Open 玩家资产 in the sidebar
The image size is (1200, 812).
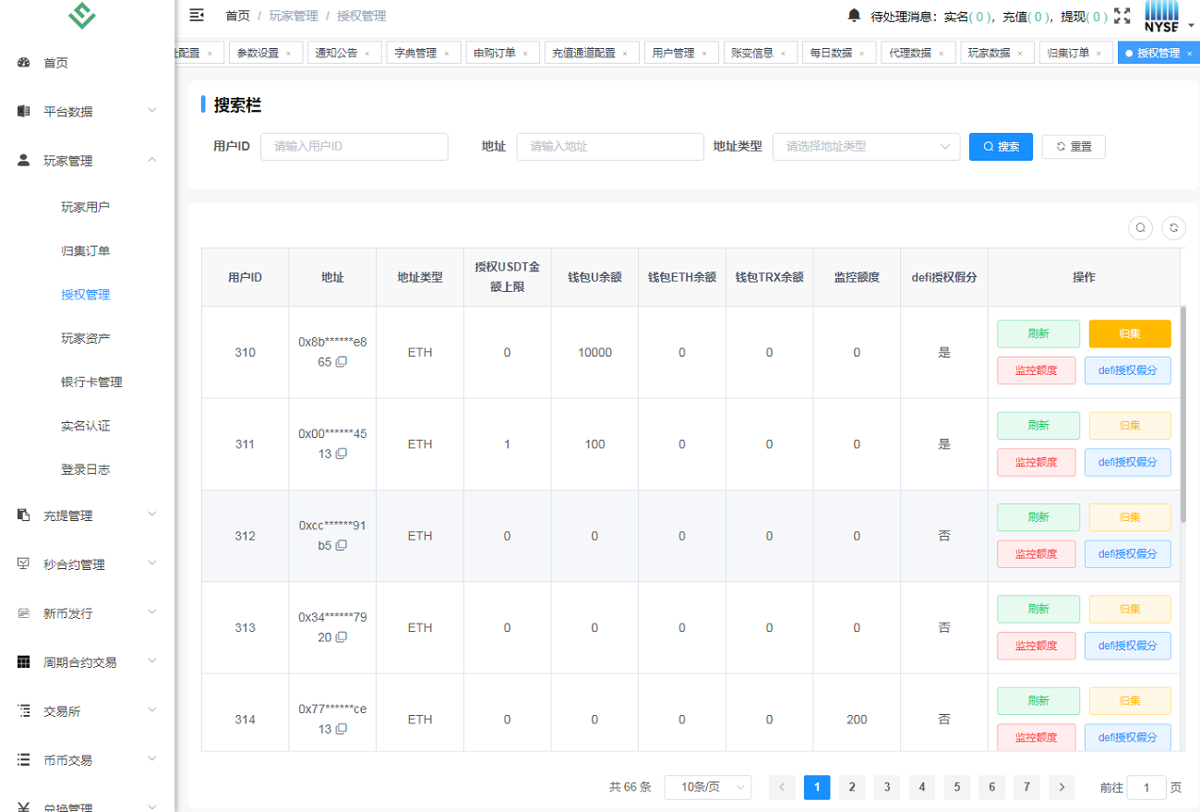86,338
